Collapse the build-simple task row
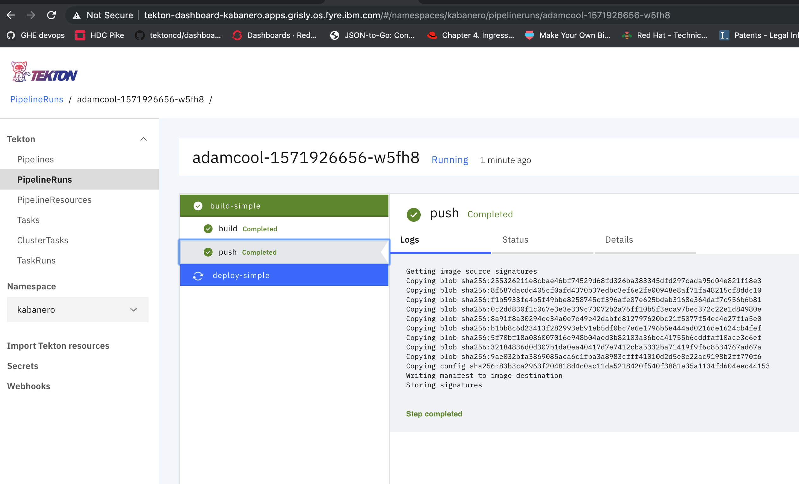 click(284, 206)
